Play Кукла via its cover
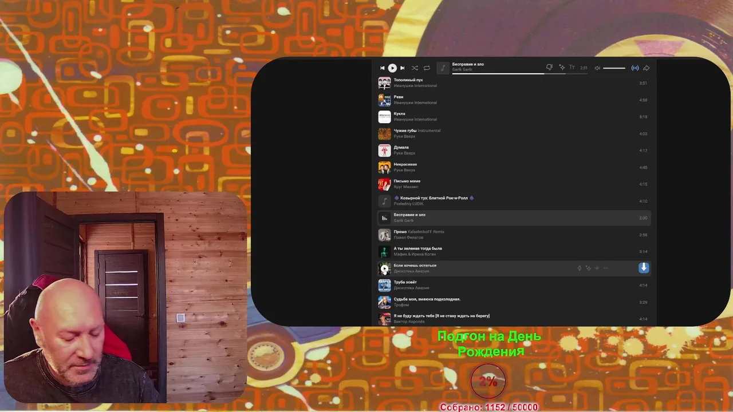 pos(384,117)
